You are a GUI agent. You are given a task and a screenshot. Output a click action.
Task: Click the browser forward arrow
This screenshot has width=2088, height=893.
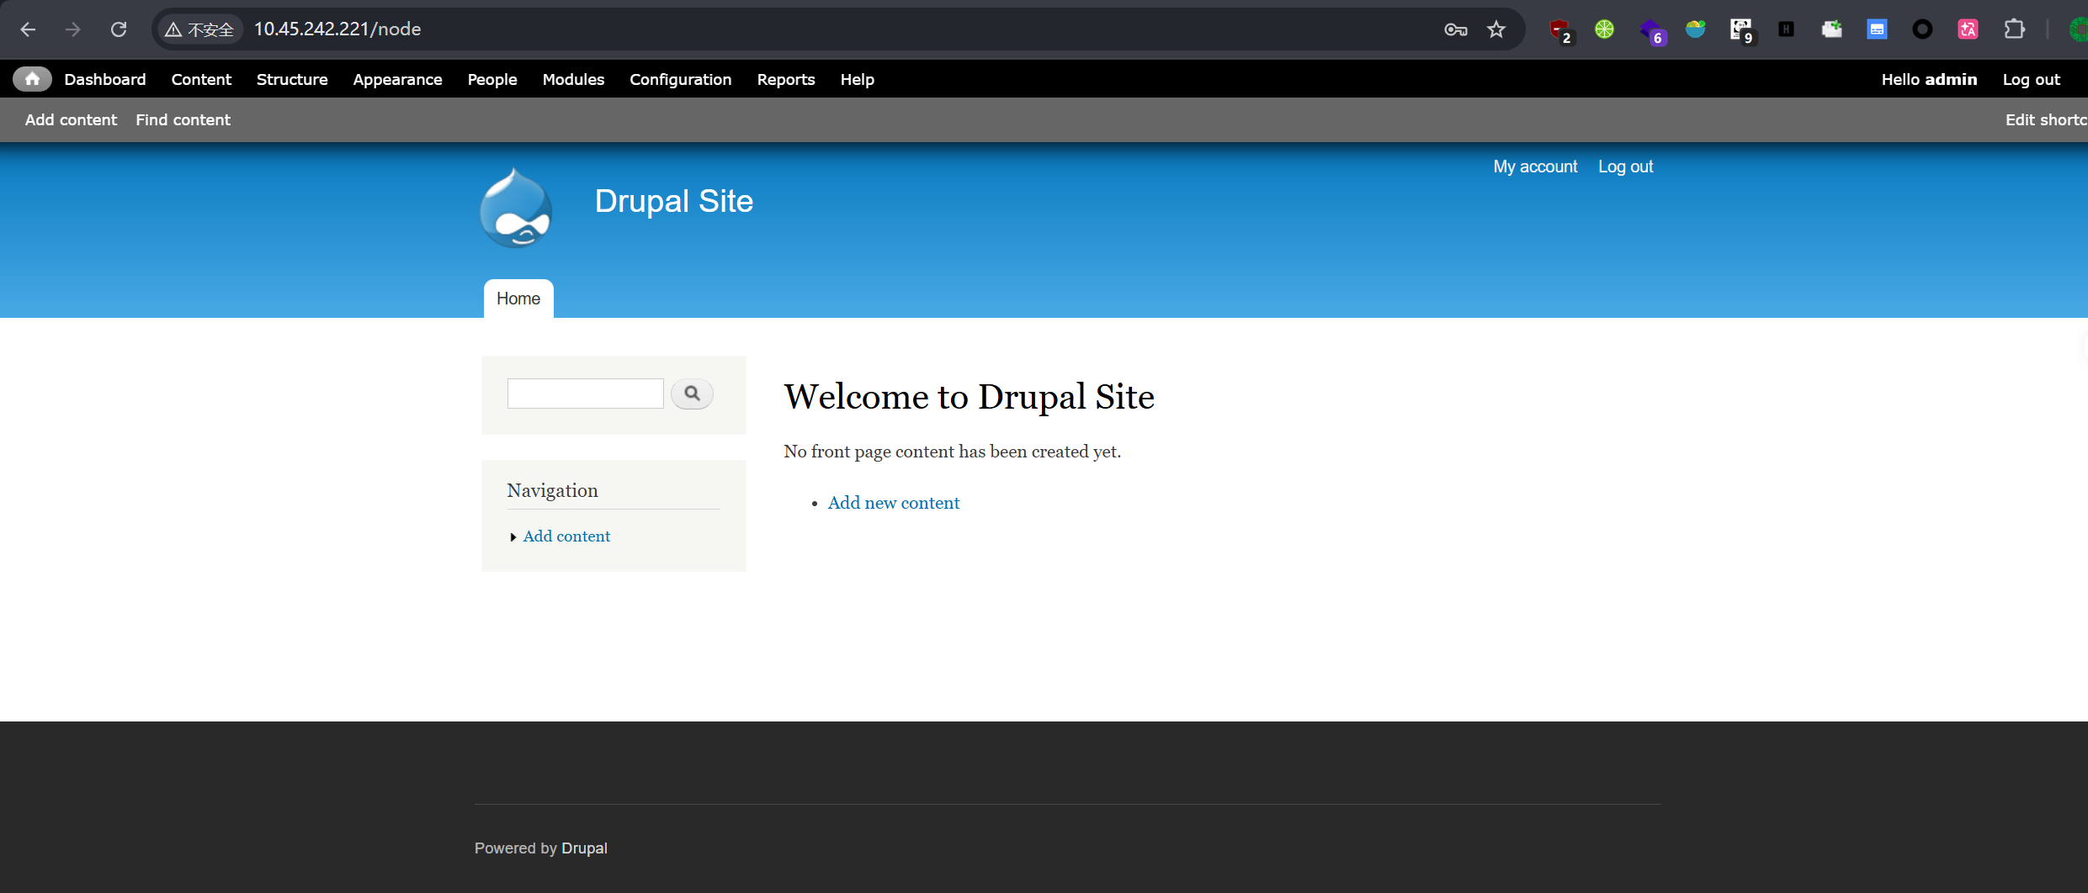(73, 29)
